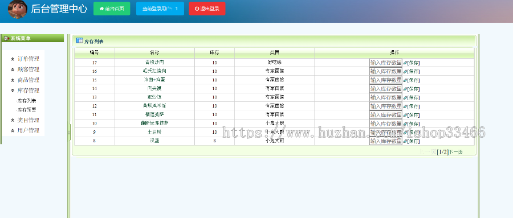Screen dimensions: 513x218
Task: Click the pencil icon in row 16
Action: [405, 71]
